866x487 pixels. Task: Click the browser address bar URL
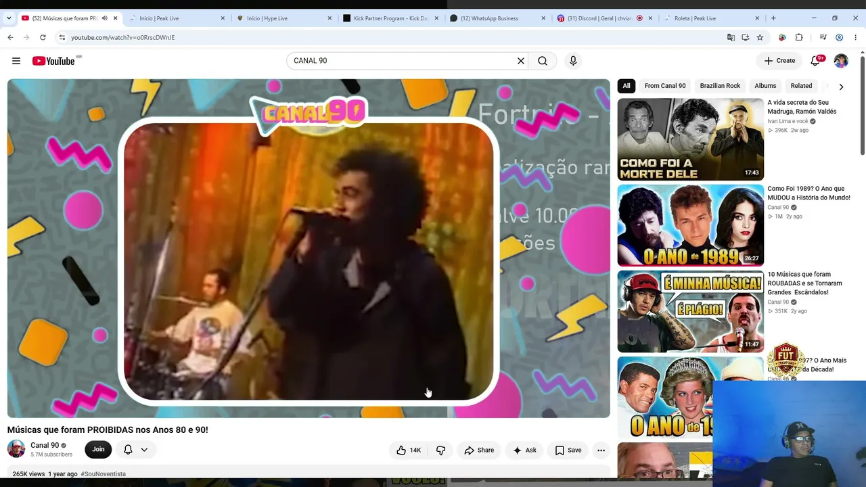[122, 37]
